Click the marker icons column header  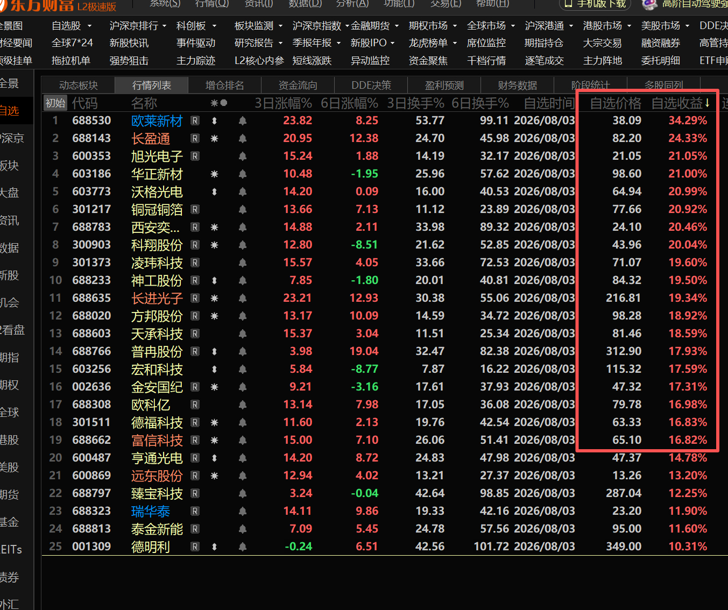(218, 103)
